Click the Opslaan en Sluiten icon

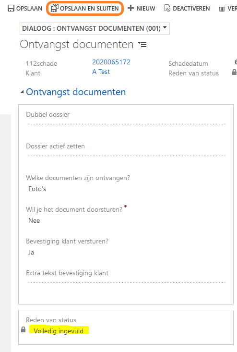pos(55,8)
